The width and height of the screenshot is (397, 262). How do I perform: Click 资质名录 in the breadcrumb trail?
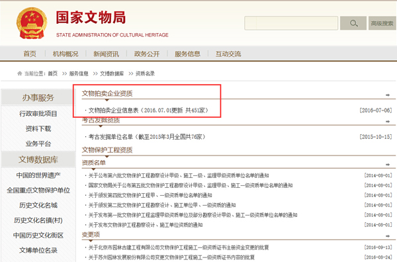[x=145, y=73]
